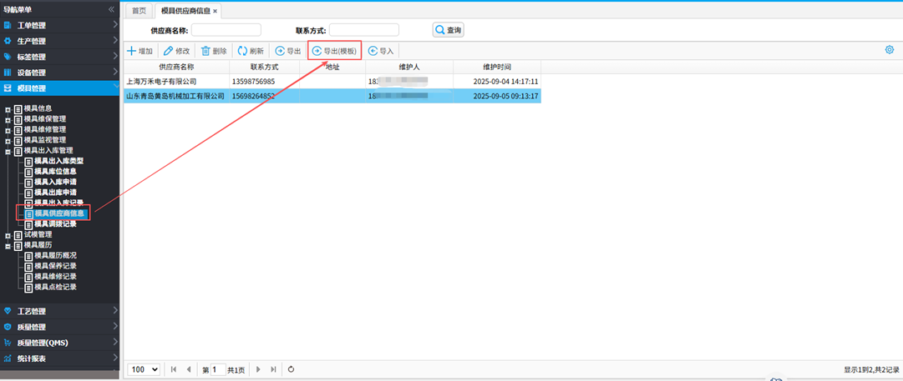Click the 导入 (import) toolbar button
The height and width of the screenshot is (381, 903).
(381, 51)
